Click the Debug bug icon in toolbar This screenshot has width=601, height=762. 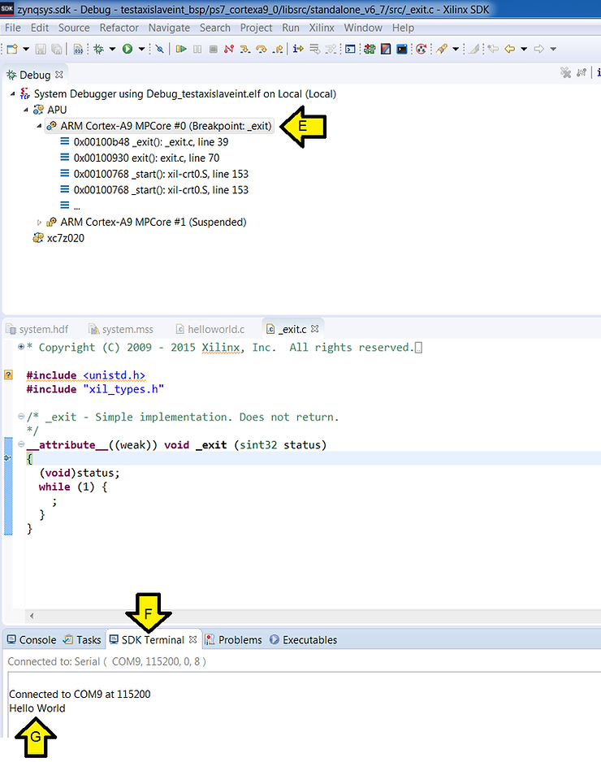pyautogui.click(x=99, y=49)
